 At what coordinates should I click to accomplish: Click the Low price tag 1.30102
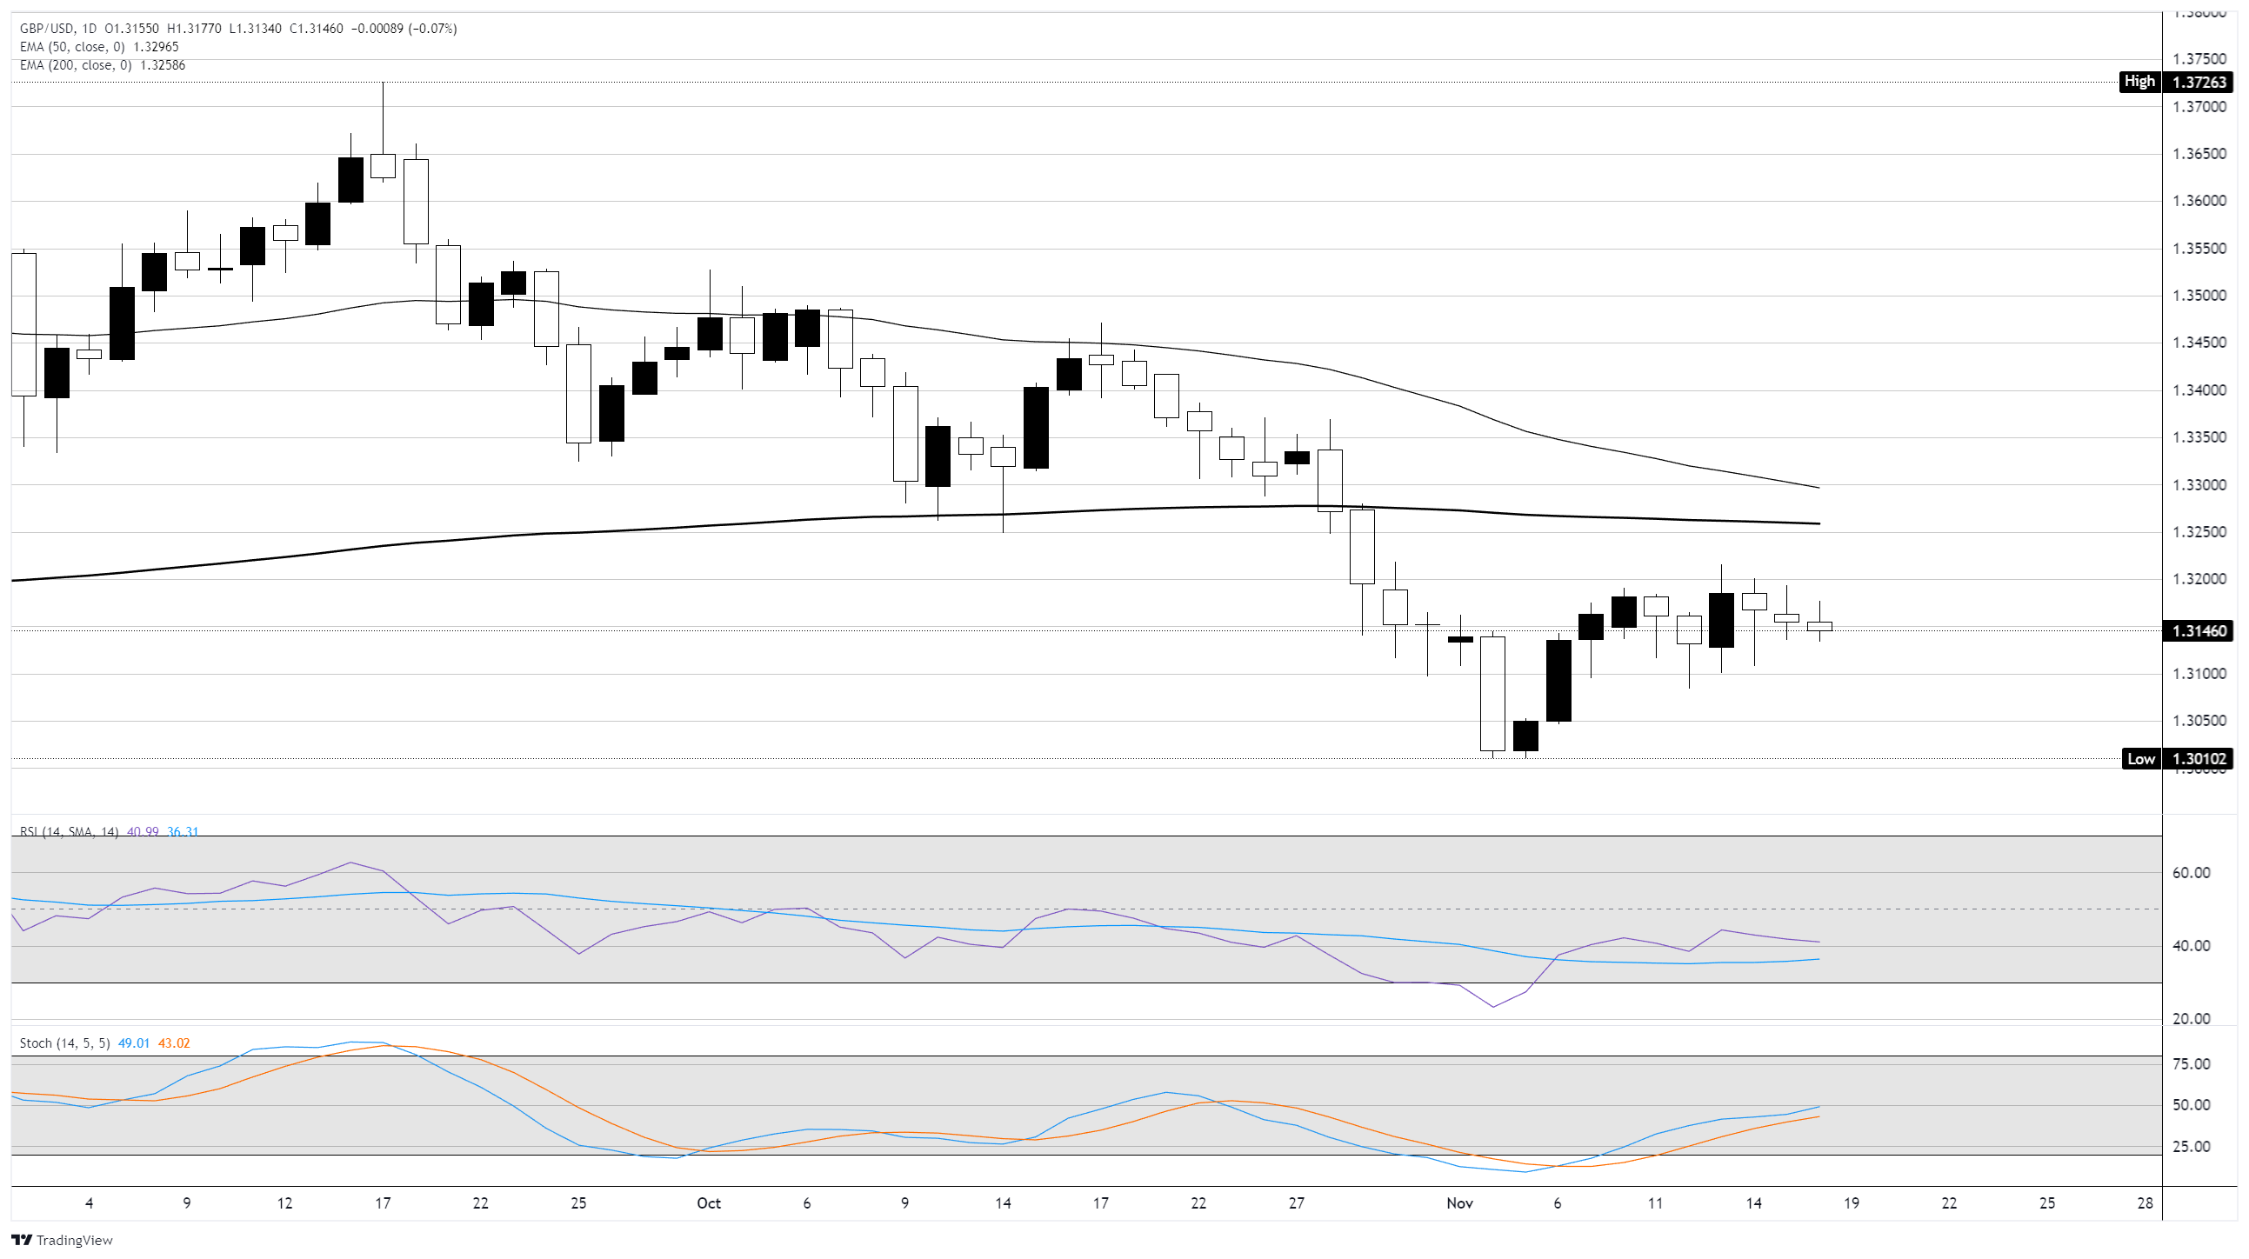tap(2199, 759)
